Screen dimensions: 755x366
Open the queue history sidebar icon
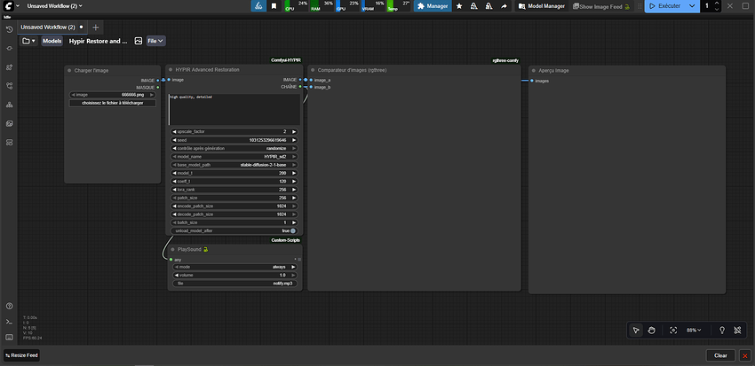pos(9,29)
